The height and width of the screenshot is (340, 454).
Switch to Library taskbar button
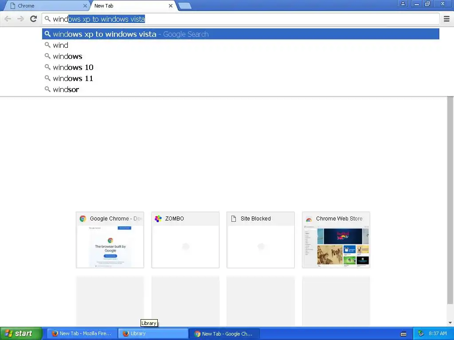[153, 333]
